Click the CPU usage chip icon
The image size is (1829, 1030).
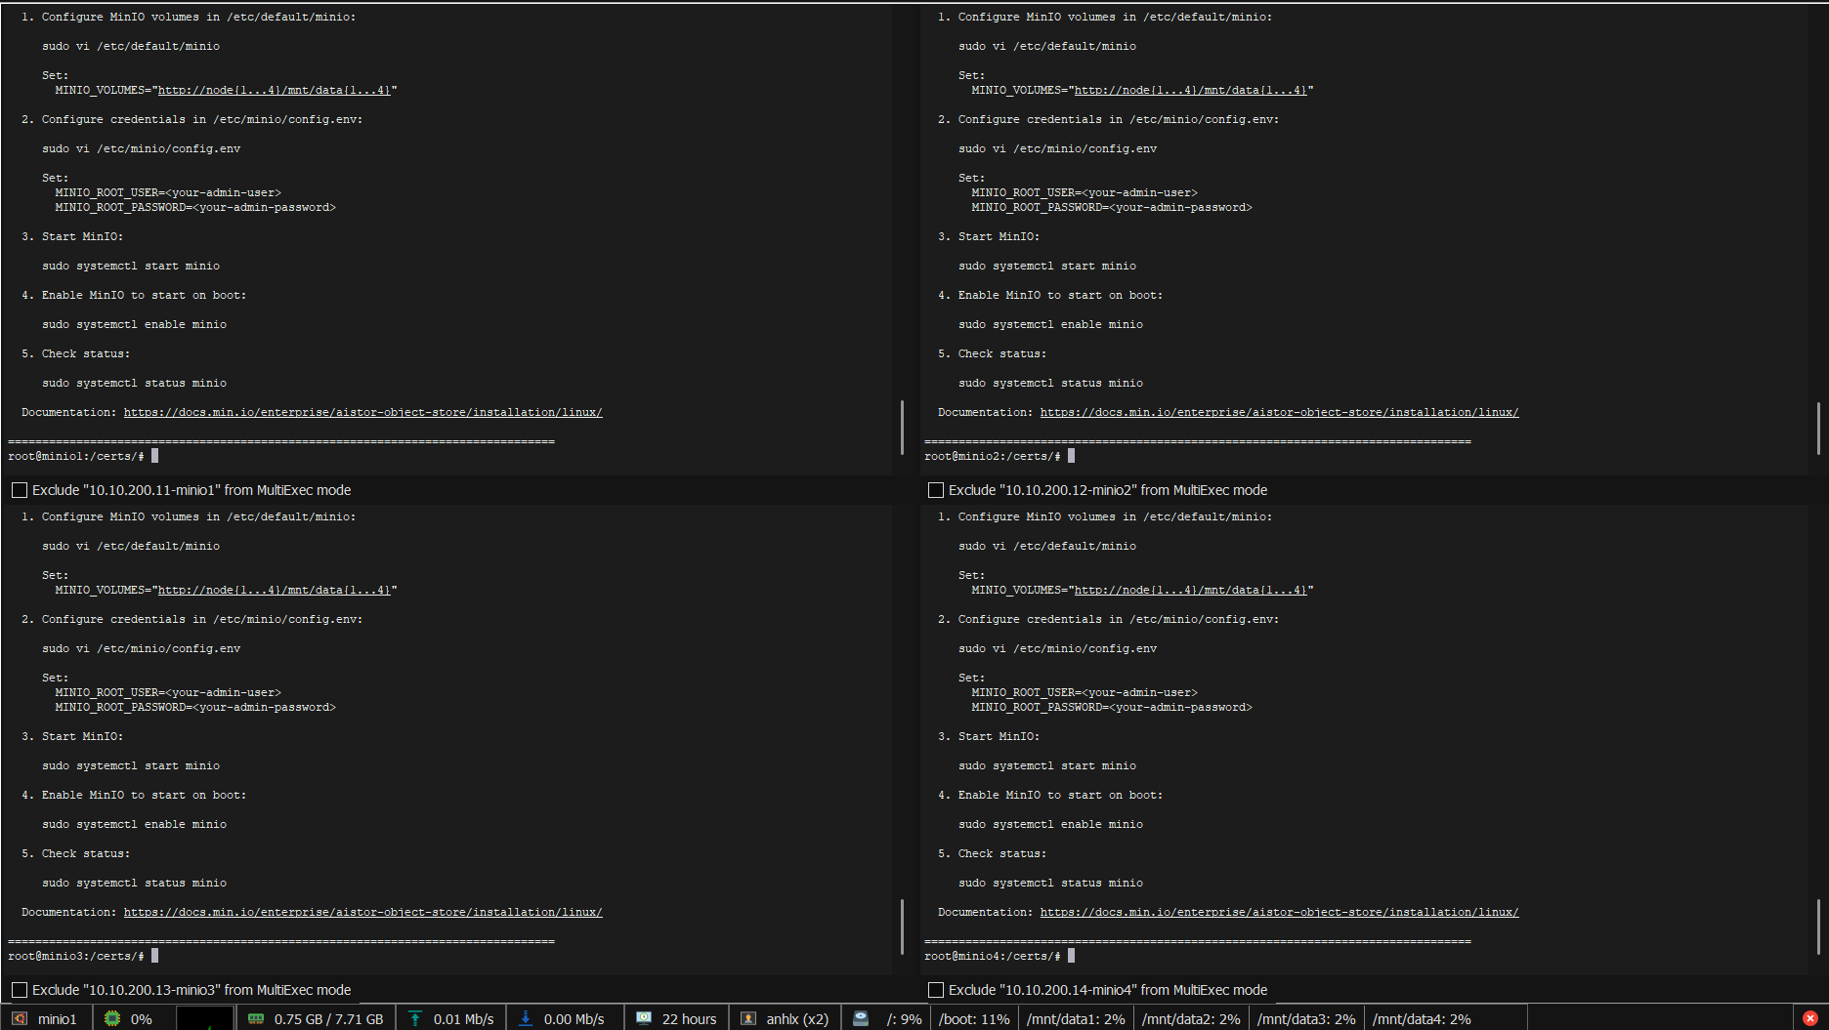pos(112,1018)
